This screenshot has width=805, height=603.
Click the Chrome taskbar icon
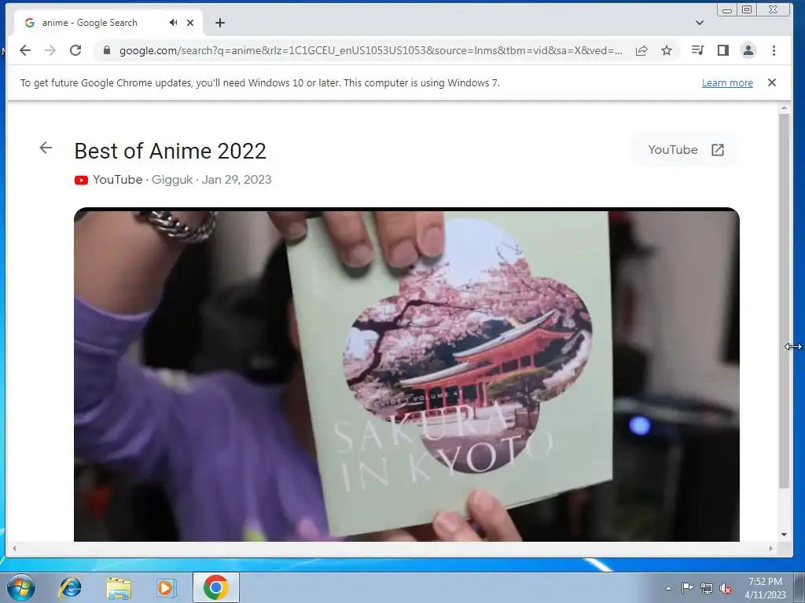tap(215, 587)
